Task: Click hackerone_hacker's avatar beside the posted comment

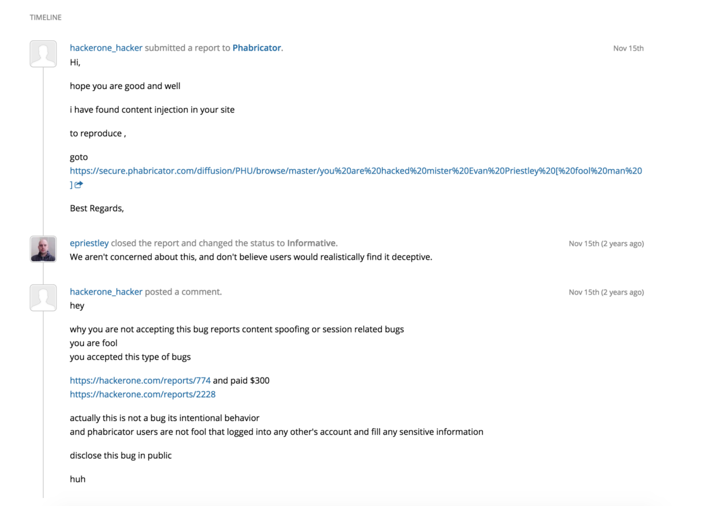Action: click(43, 298)
